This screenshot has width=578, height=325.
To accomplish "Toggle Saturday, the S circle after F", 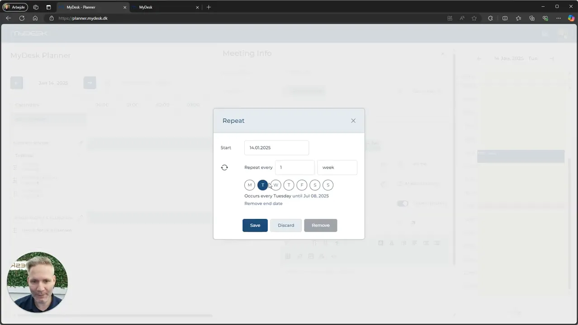I will coord(315,185).
